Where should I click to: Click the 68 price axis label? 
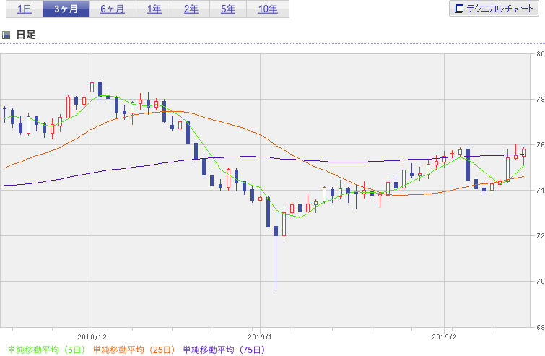pos(540,327)
